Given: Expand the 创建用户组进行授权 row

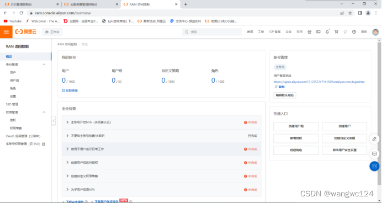Looking at the screenshot, I should (161, 163).
